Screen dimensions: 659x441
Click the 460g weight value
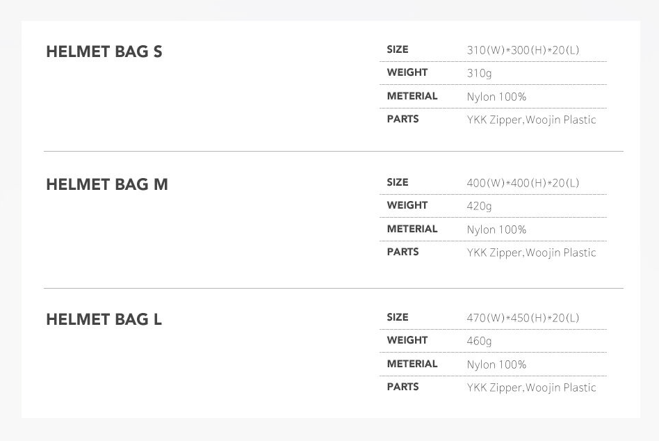(479, 341)
